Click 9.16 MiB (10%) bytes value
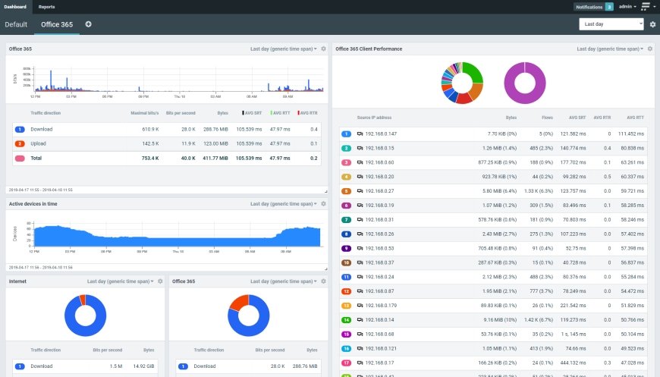Viewport: 660px width, 377px height. [x=500, y=320]
